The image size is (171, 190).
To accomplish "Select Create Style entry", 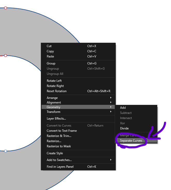I will pos(55,153).
